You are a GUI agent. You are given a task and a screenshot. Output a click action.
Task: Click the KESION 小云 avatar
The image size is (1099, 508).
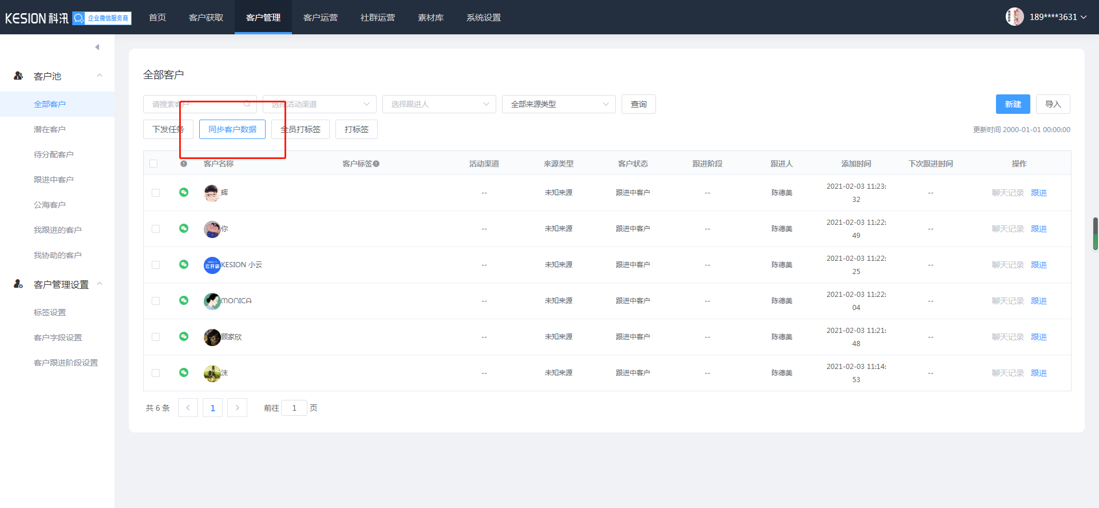coord(212,265)
